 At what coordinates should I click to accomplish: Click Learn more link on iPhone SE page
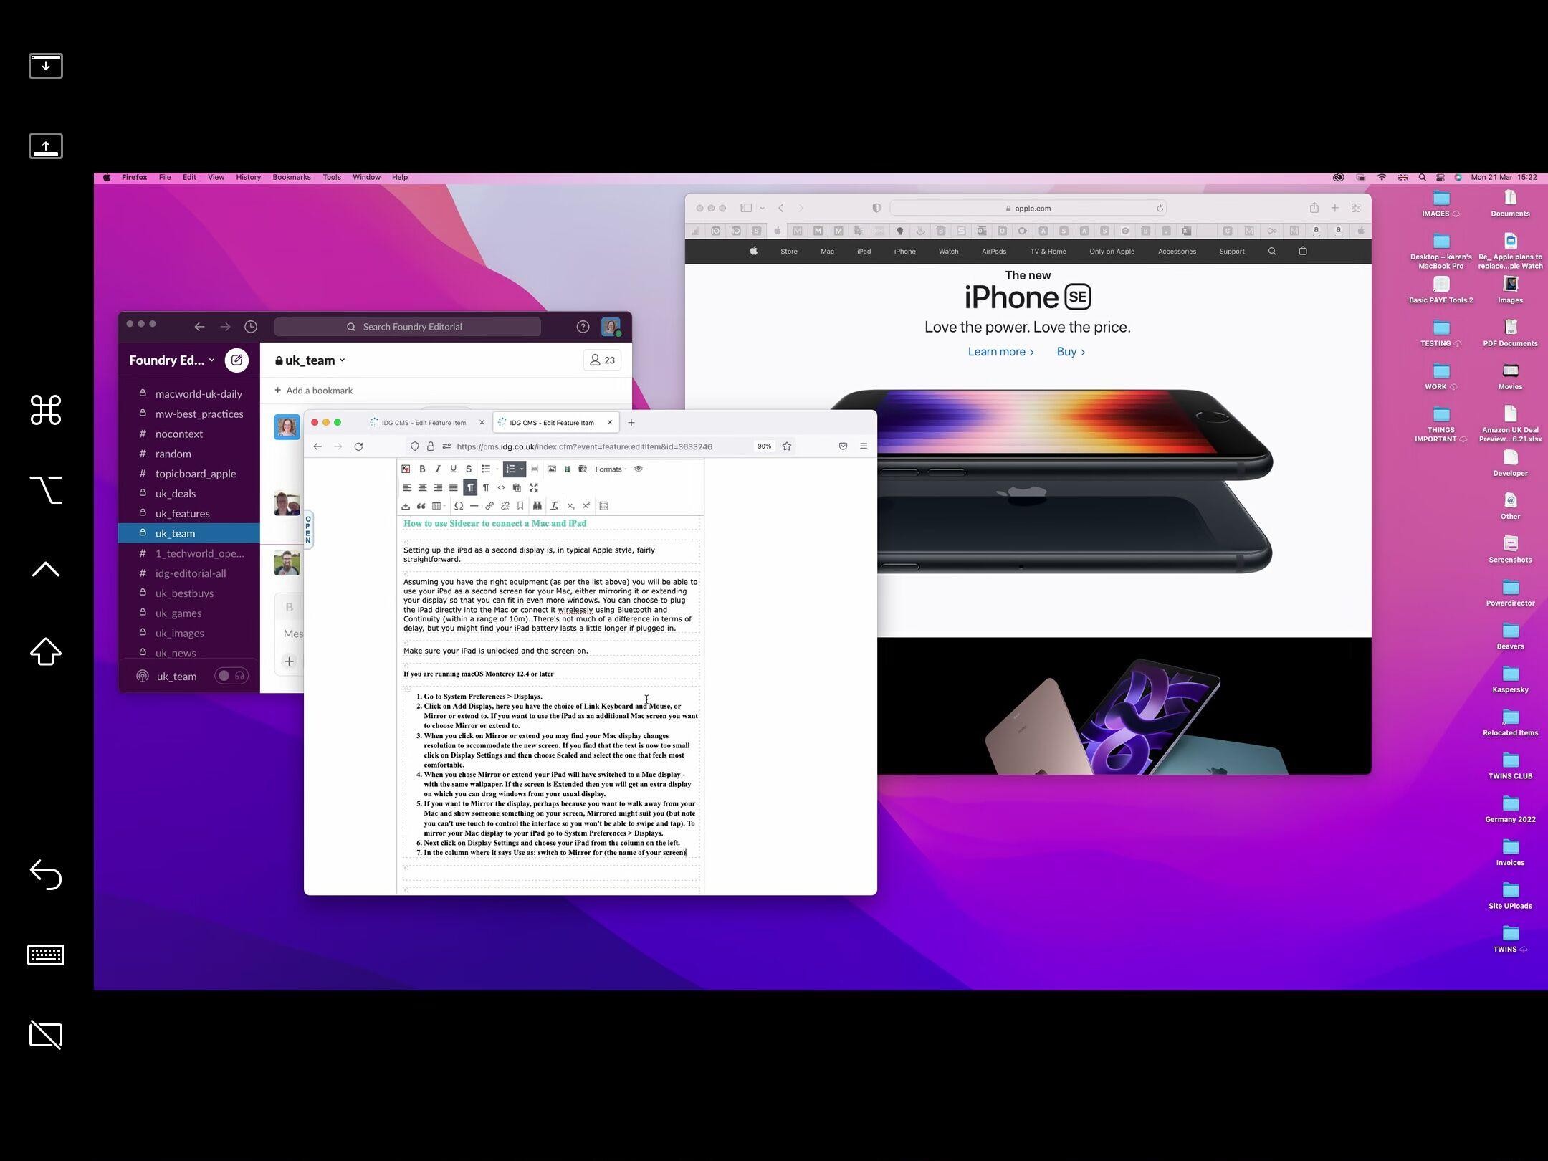click(x=997, y=351)
